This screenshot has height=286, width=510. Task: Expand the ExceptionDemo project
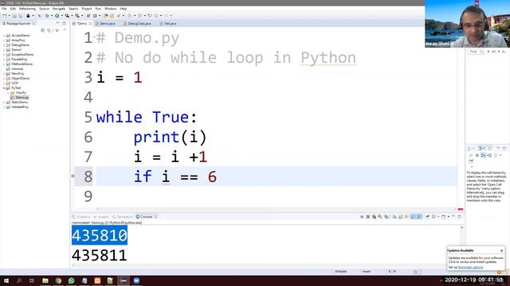click(4, 55)
